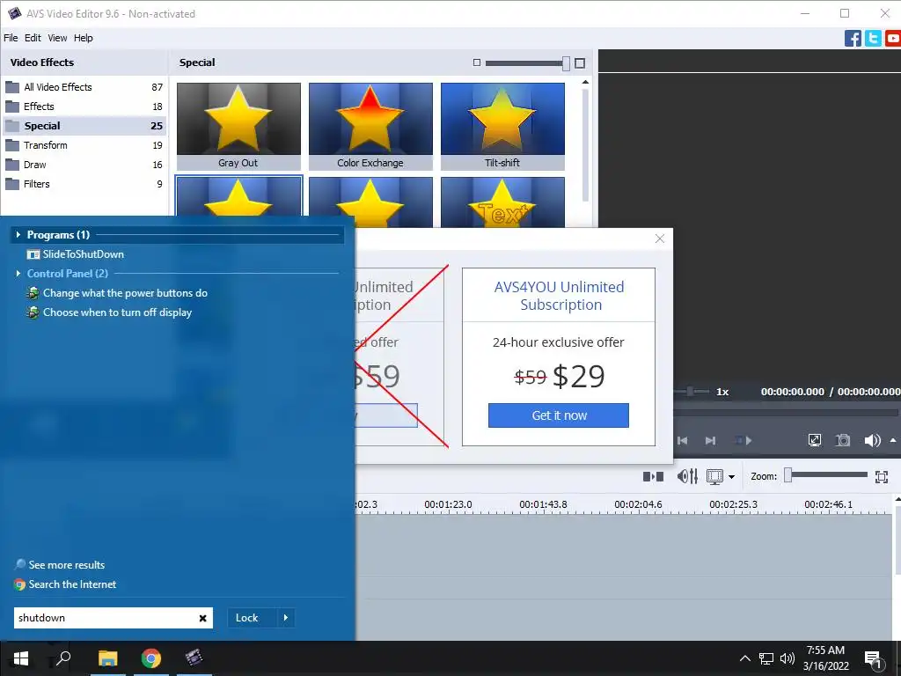Click the Get it now button
The image size is (901, 676).
point(559,415)
